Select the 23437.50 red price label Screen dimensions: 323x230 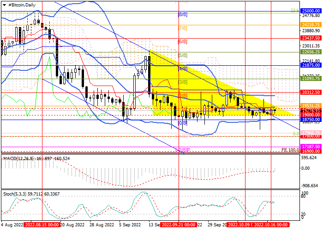tap(311, 38)
